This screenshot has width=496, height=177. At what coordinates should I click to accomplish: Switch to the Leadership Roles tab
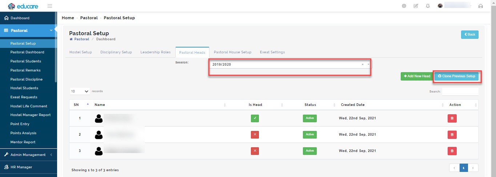point(155,52)
